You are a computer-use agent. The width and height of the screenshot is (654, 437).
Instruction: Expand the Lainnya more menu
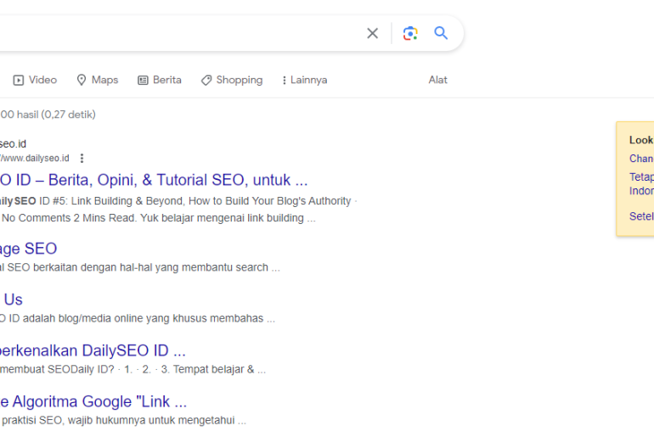304,80
